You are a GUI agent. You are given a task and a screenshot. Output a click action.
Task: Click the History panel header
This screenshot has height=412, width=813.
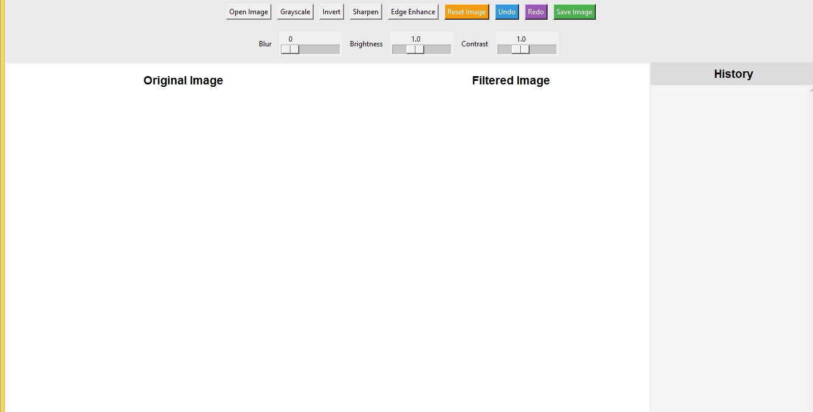click(733, 74)
